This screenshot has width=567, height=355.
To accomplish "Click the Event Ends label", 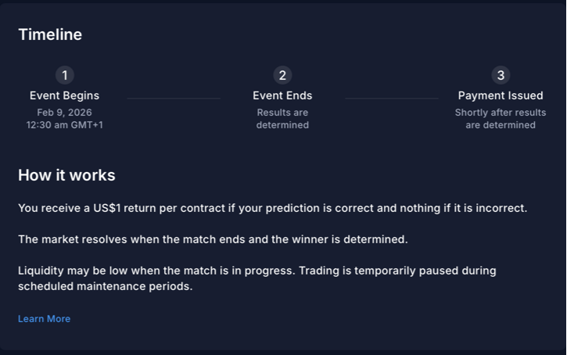I will pos(282,95).
